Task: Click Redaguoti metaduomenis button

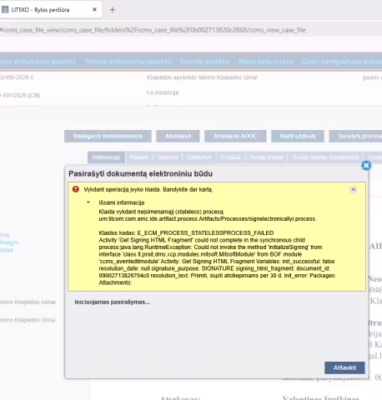Action: coord(108,136)
